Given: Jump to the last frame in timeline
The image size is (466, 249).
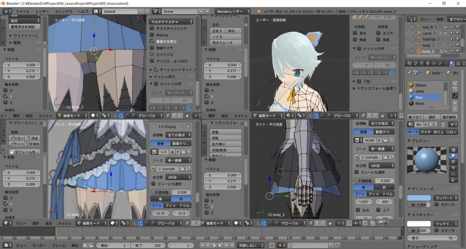Looking at the screenshot, I should pyautogui.click(x=232, y=245).
